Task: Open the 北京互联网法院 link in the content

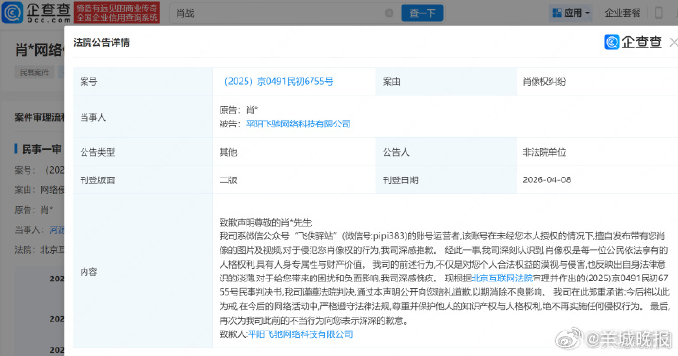Action: point(501,279)
